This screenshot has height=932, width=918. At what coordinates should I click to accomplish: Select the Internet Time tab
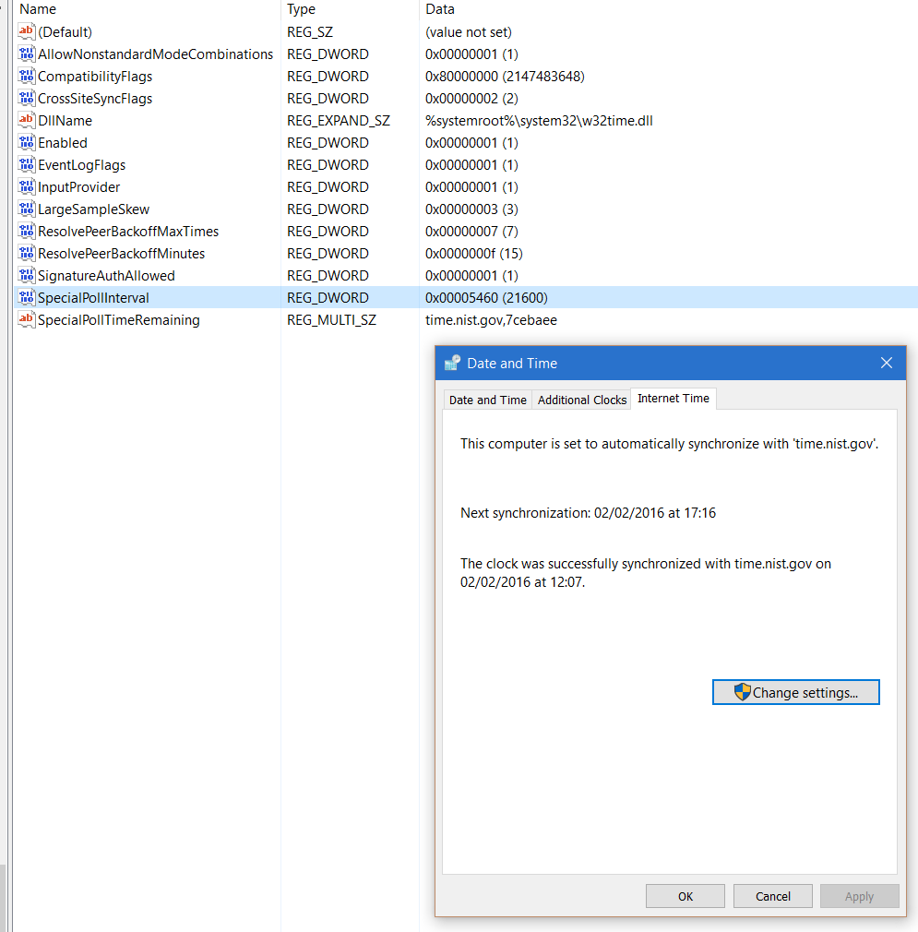[x=673, y=398]
